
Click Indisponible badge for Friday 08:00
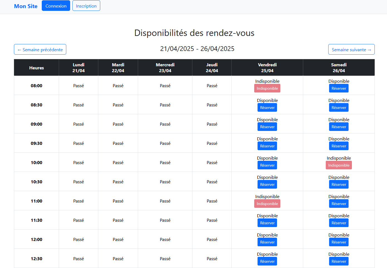point(267,88)
